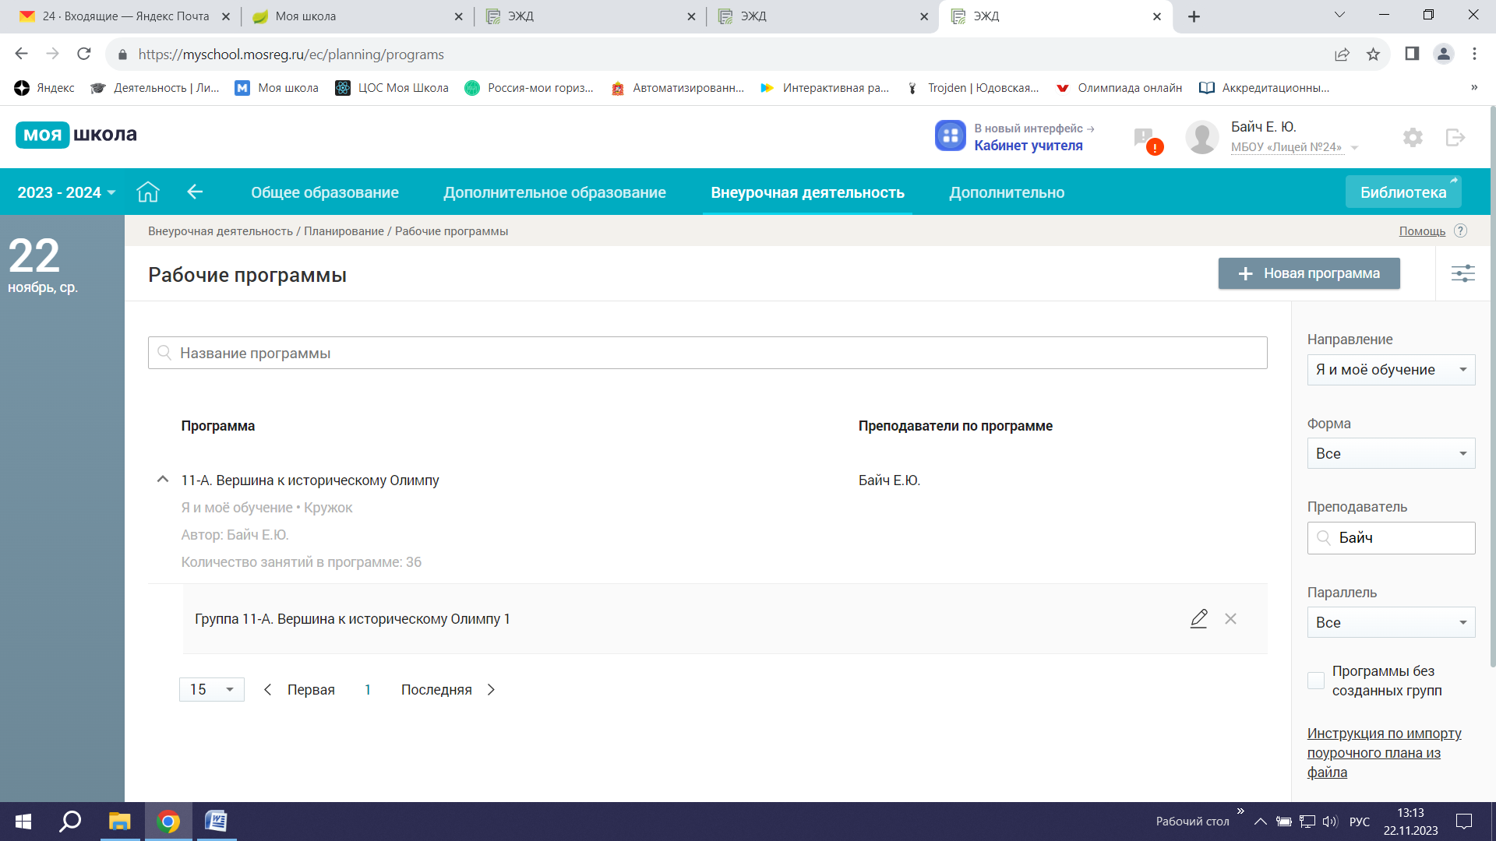Share this page via the address bar icon
Image resolution: width=1496 pixels, height=841 pixels.
click(x=1342, y=54)
